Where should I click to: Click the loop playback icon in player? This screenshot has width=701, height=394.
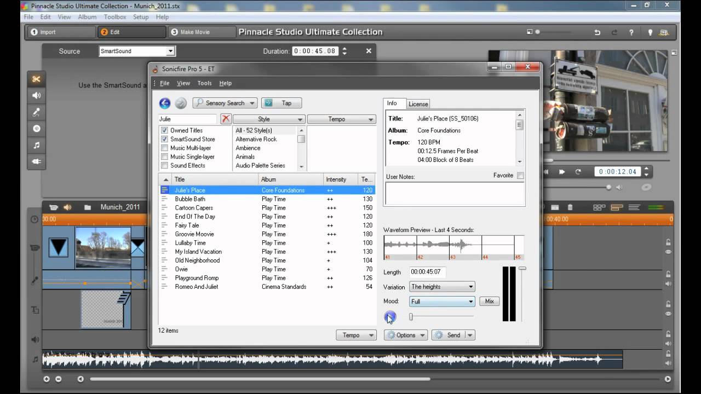coord(578,172)
